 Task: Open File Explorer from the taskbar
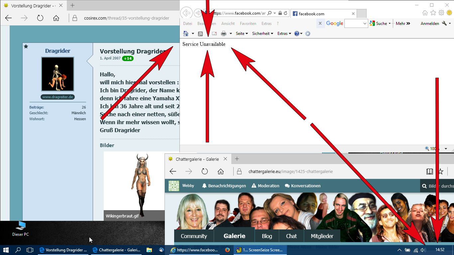click(x=149, y=250)
